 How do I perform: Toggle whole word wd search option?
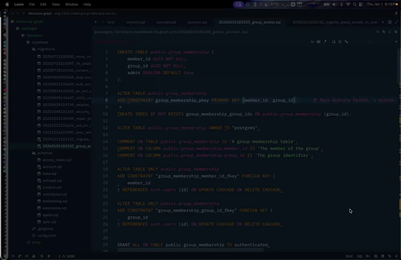click(318, 42)
